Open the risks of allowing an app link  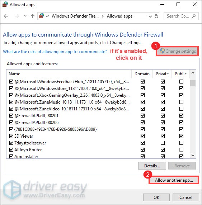[55, 52]
